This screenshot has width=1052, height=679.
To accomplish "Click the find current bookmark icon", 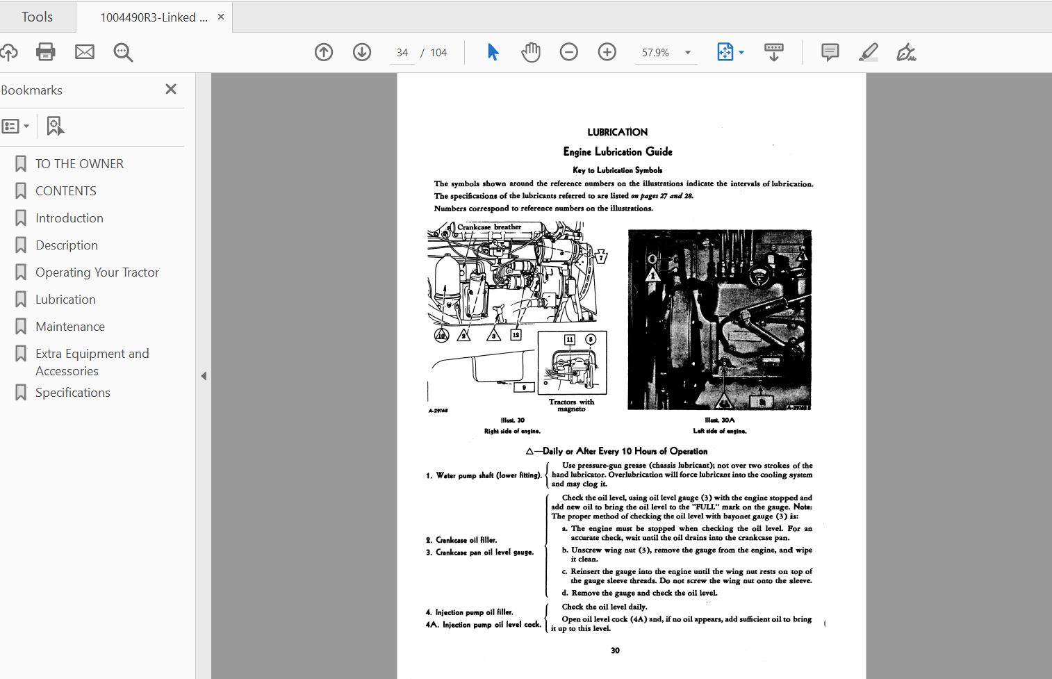I will pyautogui.click(x=55, y=126).
